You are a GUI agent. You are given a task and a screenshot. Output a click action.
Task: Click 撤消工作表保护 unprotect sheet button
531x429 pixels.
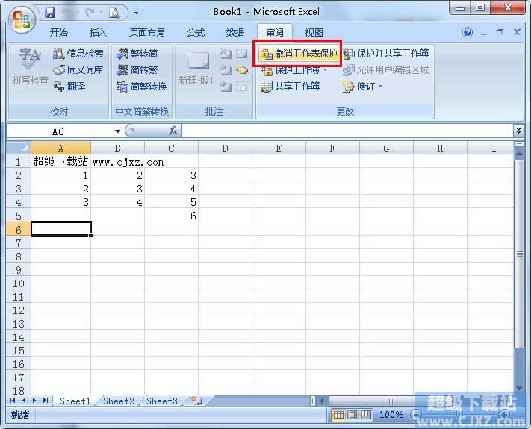tap(299, 54)
